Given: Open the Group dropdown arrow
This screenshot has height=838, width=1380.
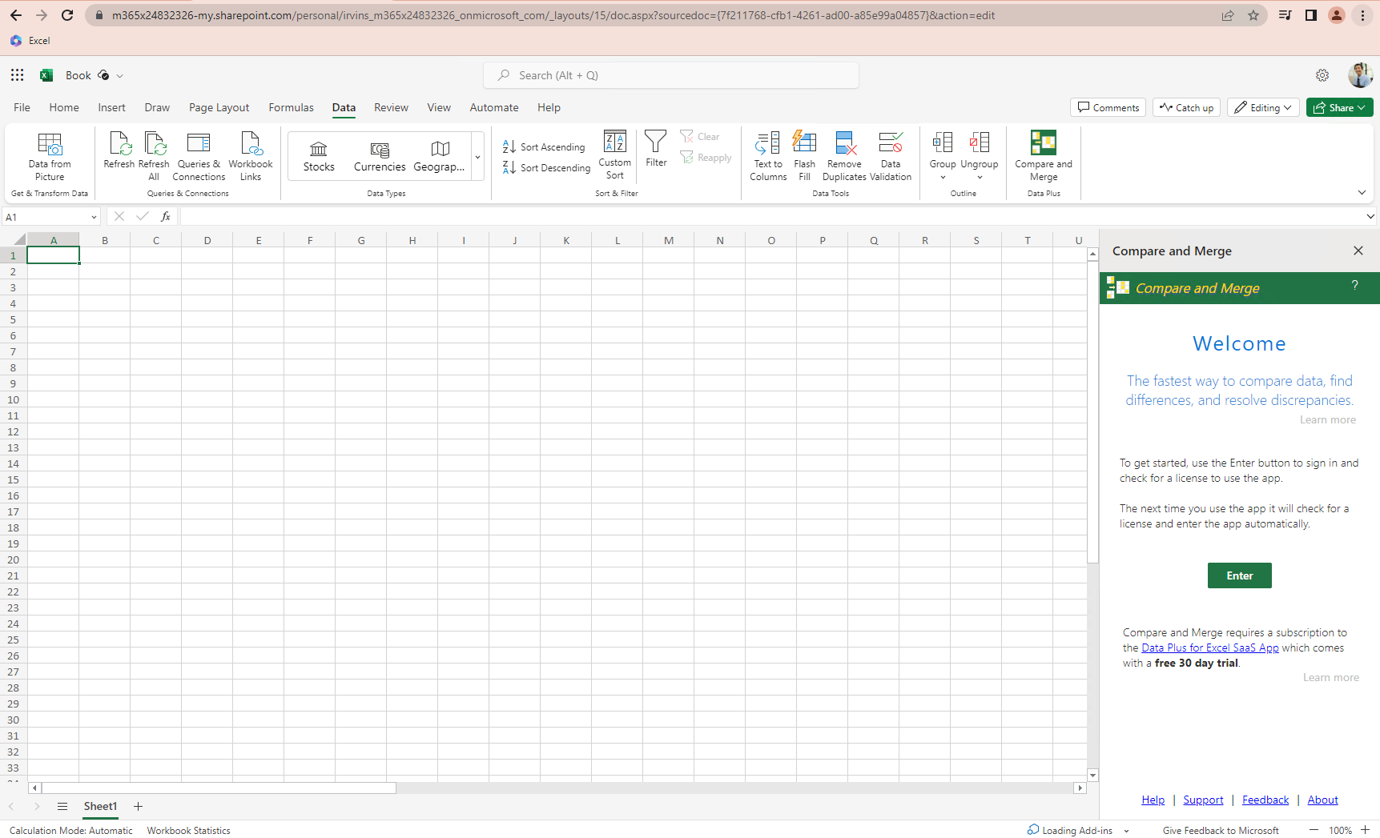Looking at the screenshot, I should click(x=943, y=178).
